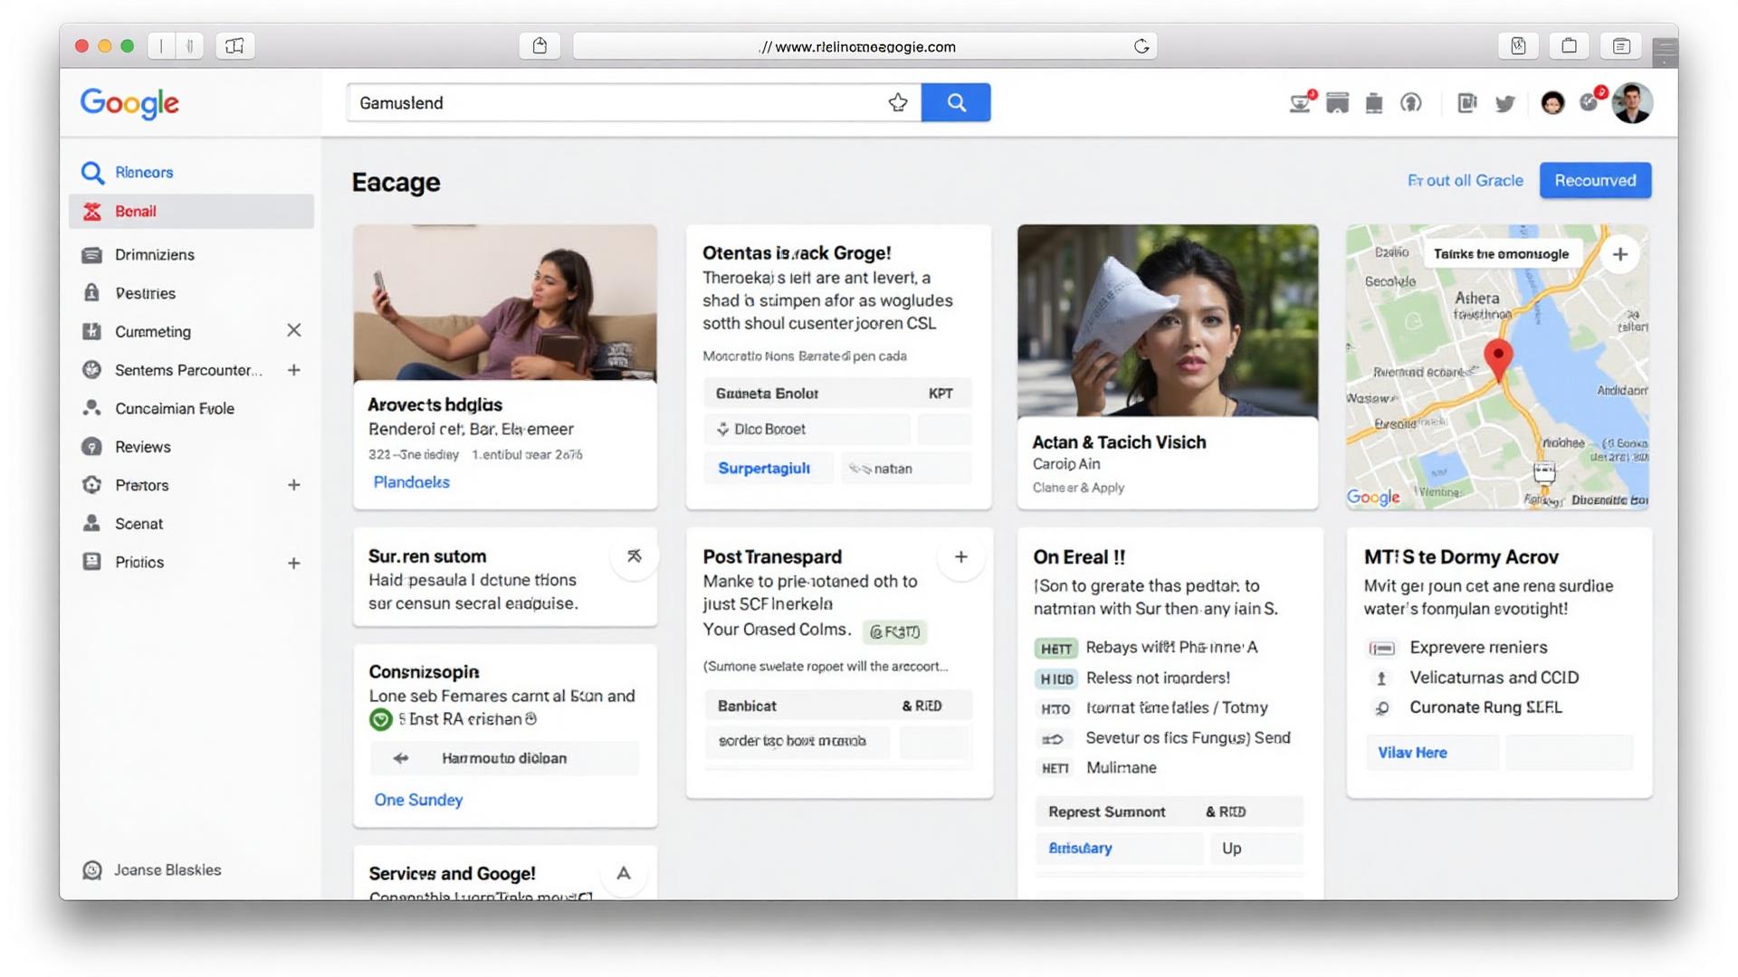Click the Joanse Blaskles icon at sidebar bottom

pos(91,869)
